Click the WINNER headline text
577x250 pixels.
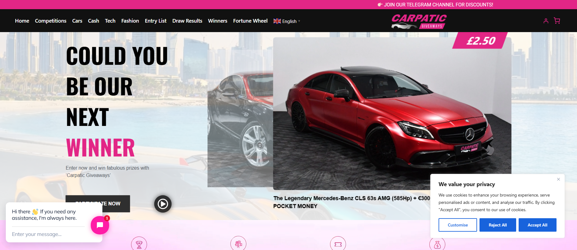tap(100, 148)
